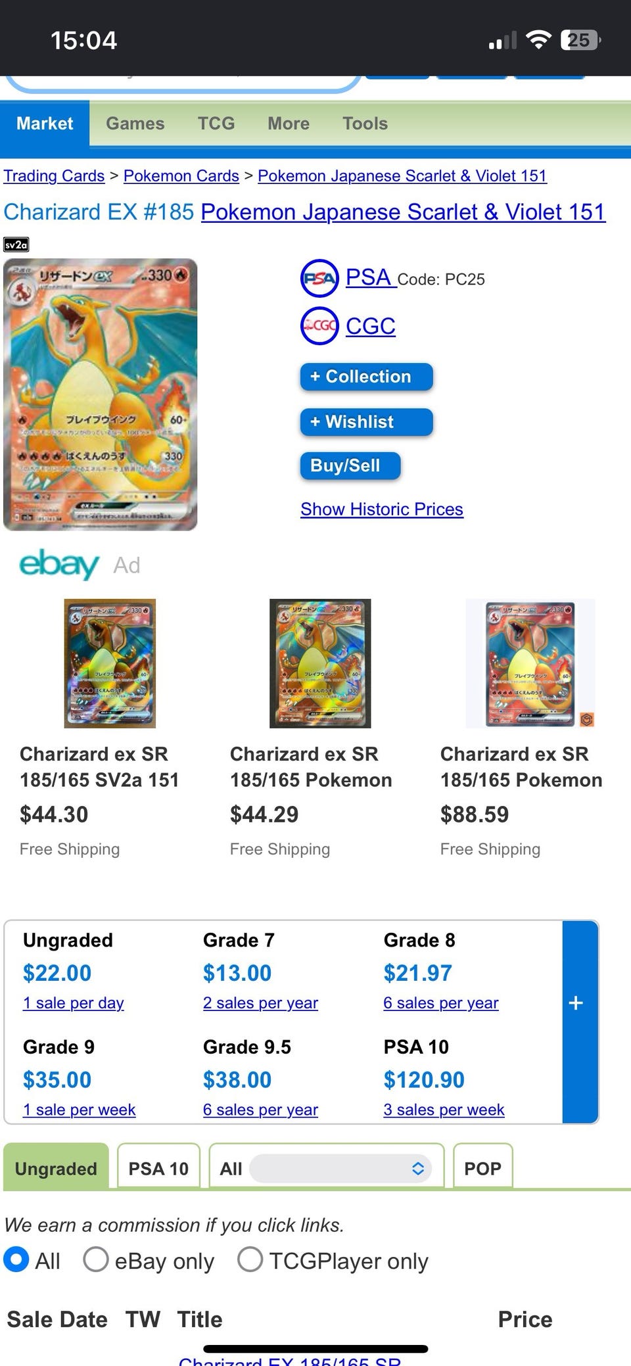Viewport: 631px width, 1366px height.
Task: Open the $88.59 Charizard listing image
Action: click(x=530, y=663)
